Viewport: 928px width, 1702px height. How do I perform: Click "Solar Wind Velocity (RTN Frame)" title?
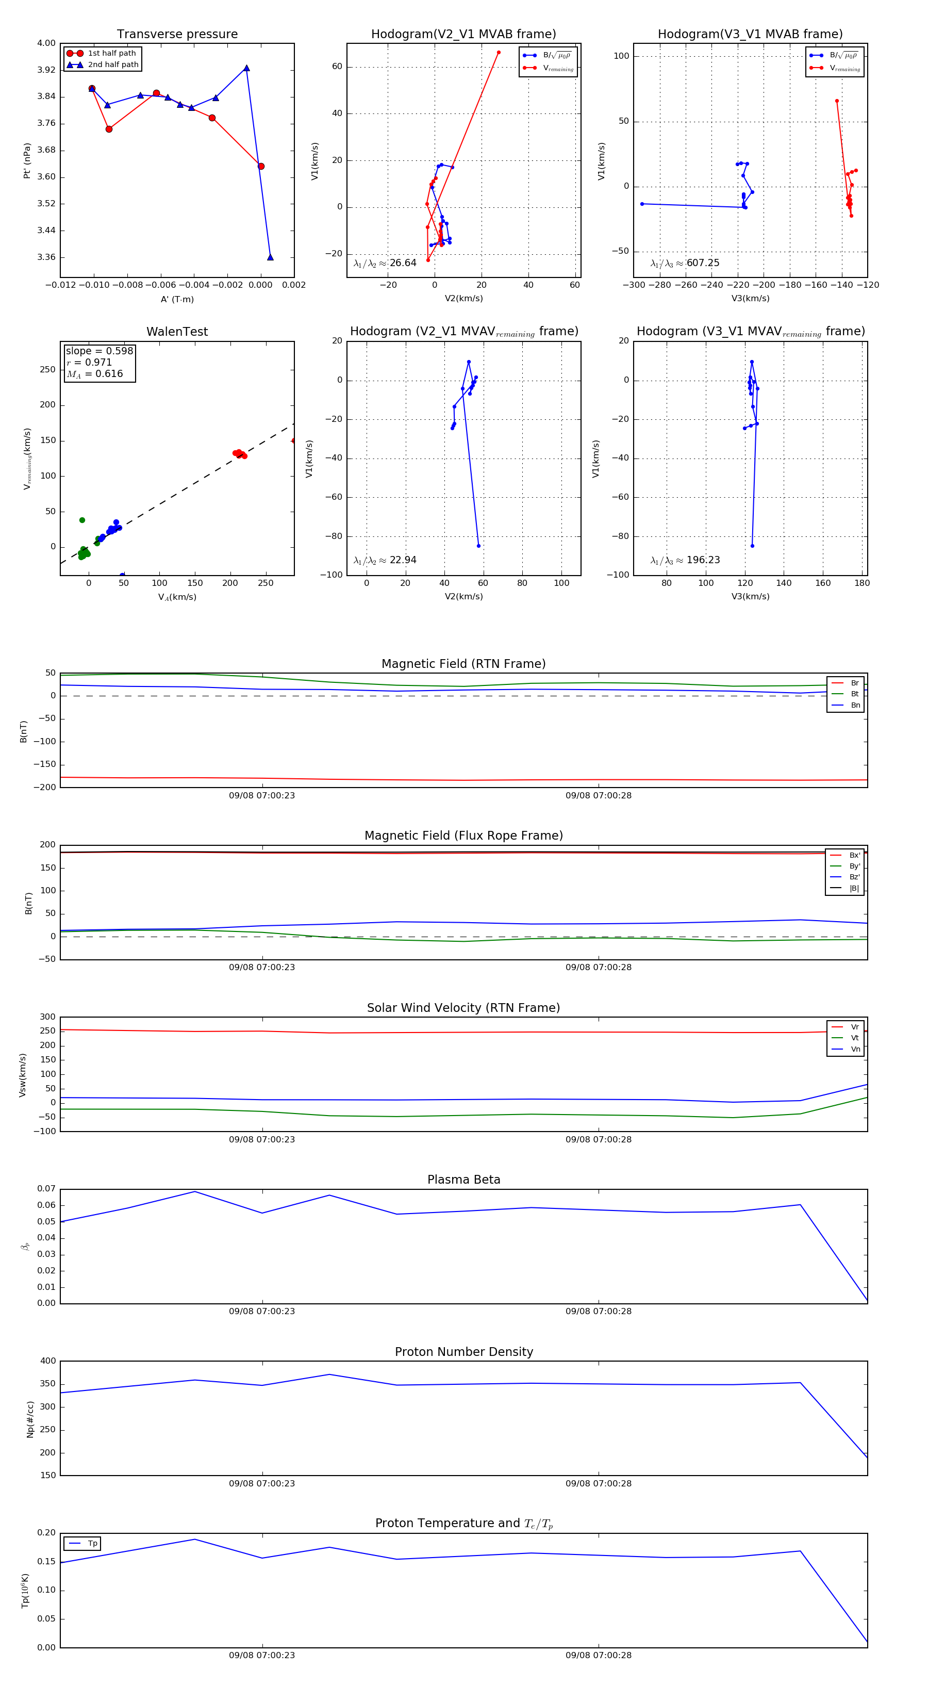click(x=463, y=1008)
